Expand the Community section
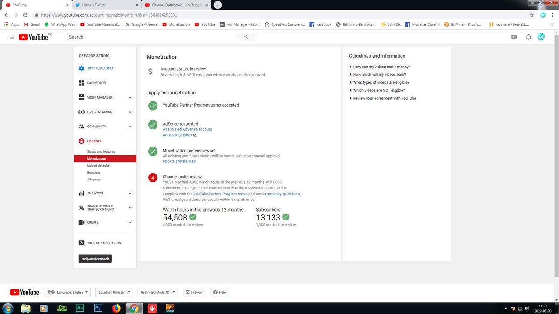Image resolution: width=559 pixels, height=314 pixels. (x=130, y=127)
